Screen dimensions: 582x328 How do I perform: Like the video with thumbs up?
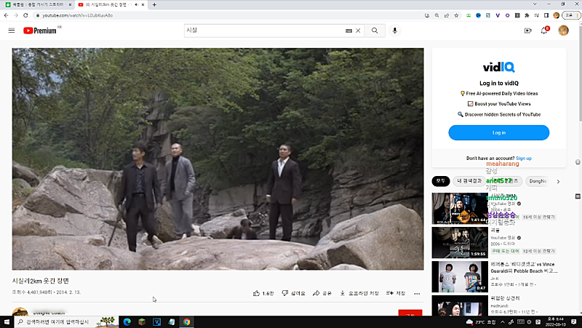point(263,293)
